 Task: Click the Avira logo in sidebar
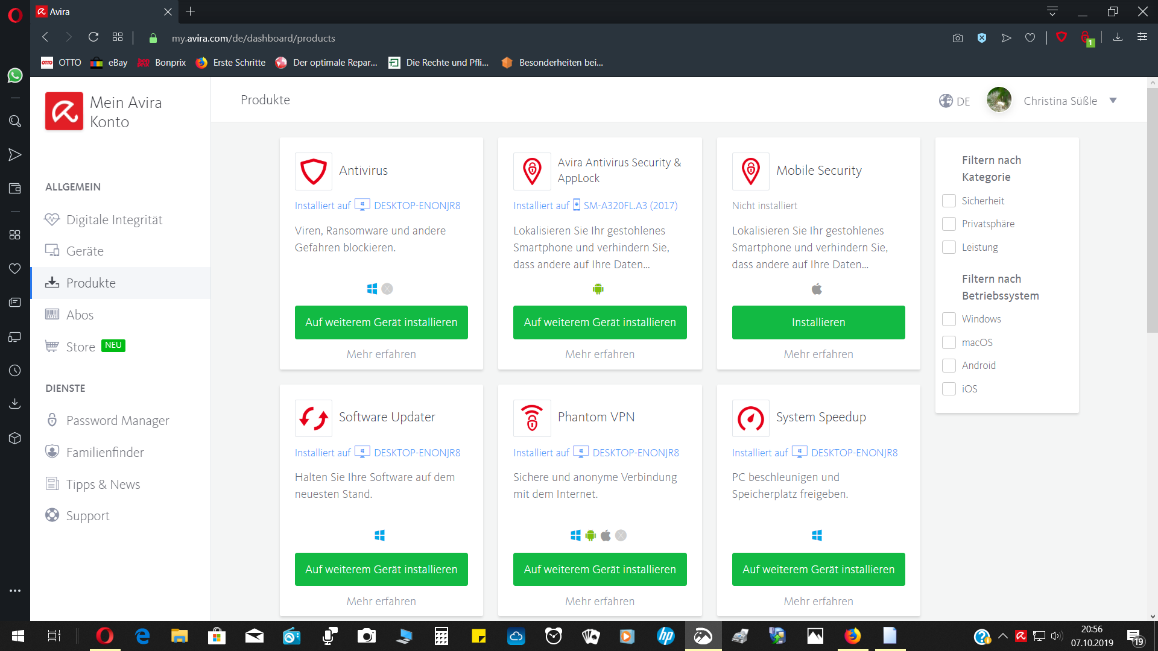coord(64,112)
